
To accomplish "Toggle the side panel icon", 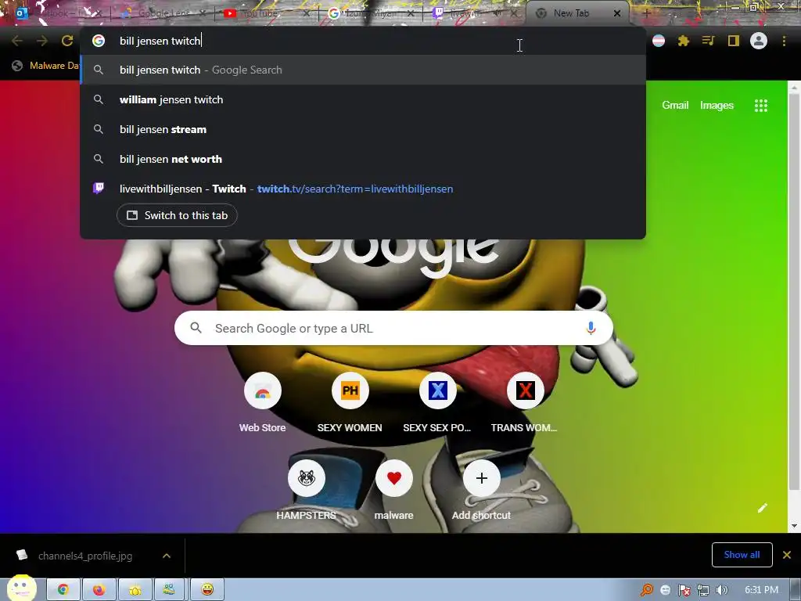I will click(x=734, y=41).
